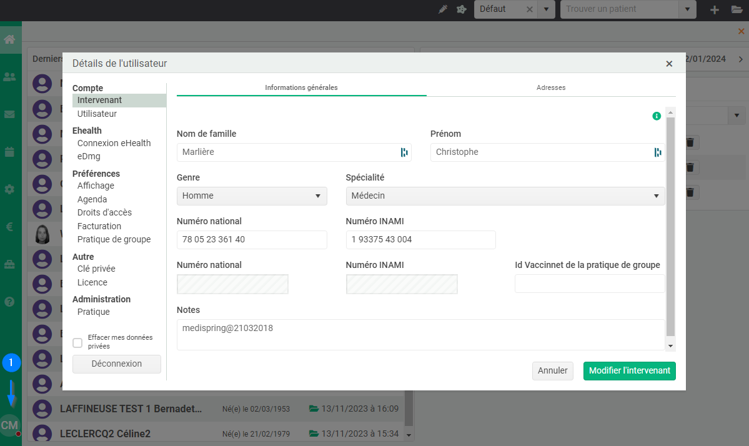Screen dimensions: 749x446
Task: Click the editable Numéro INAMI field
Action: click(421, 240)
